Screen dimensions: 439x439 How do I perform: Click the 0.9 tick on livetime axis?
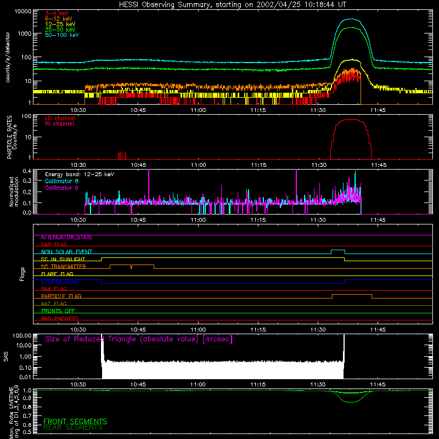click(27, 397)
